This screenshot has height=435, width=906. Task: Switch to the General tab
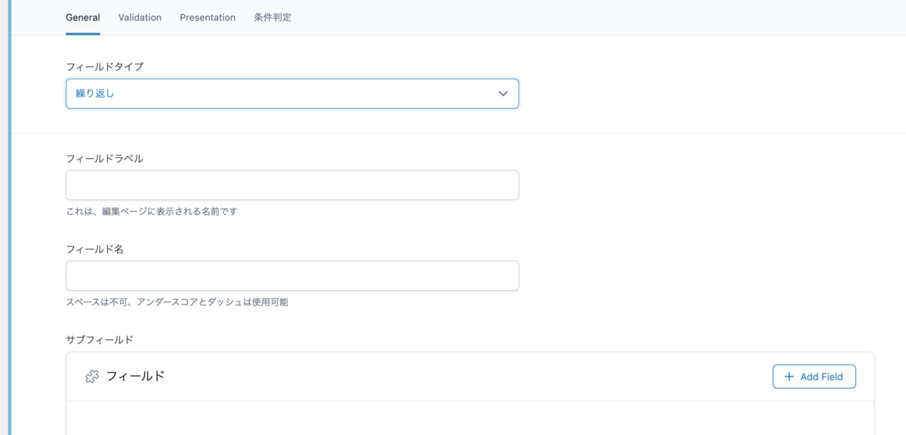point(83,17)
